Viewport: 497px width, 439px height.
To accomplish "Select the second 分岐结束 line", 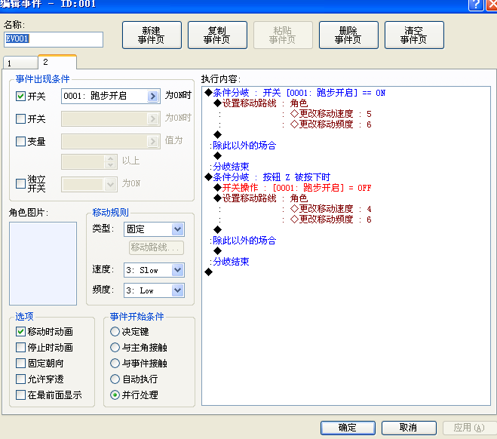I will pyautogui.click(x=231, y=262).
